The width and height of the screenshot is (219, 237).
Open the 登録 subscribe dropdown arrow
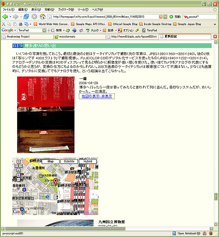point(116,30)
